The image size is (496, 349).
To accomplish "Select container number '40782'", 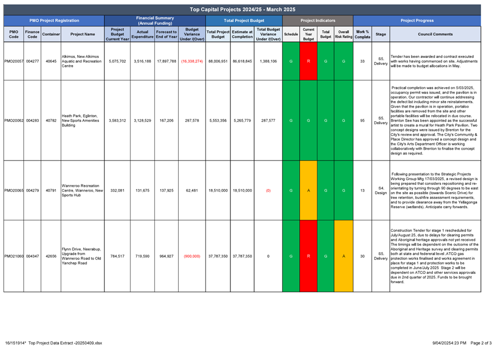I will [51, 121].
